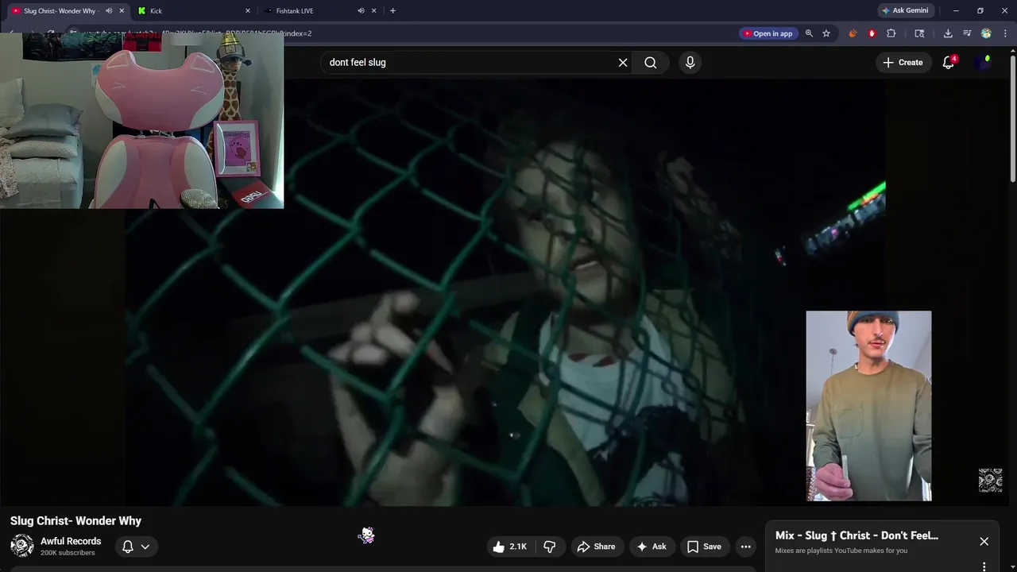Like the video (2.1K)

click(x=509, y=547)
